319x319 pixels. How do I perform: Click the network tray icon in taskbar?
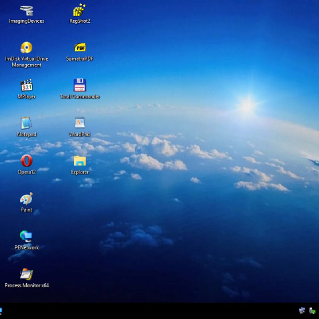tap(302, 310)
